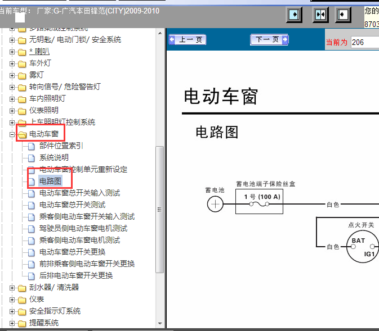The width and height of the screenshot is (379, 331).
Task: Open 乘客侧电动车窗开关输入测试 document
Action: 87,217
